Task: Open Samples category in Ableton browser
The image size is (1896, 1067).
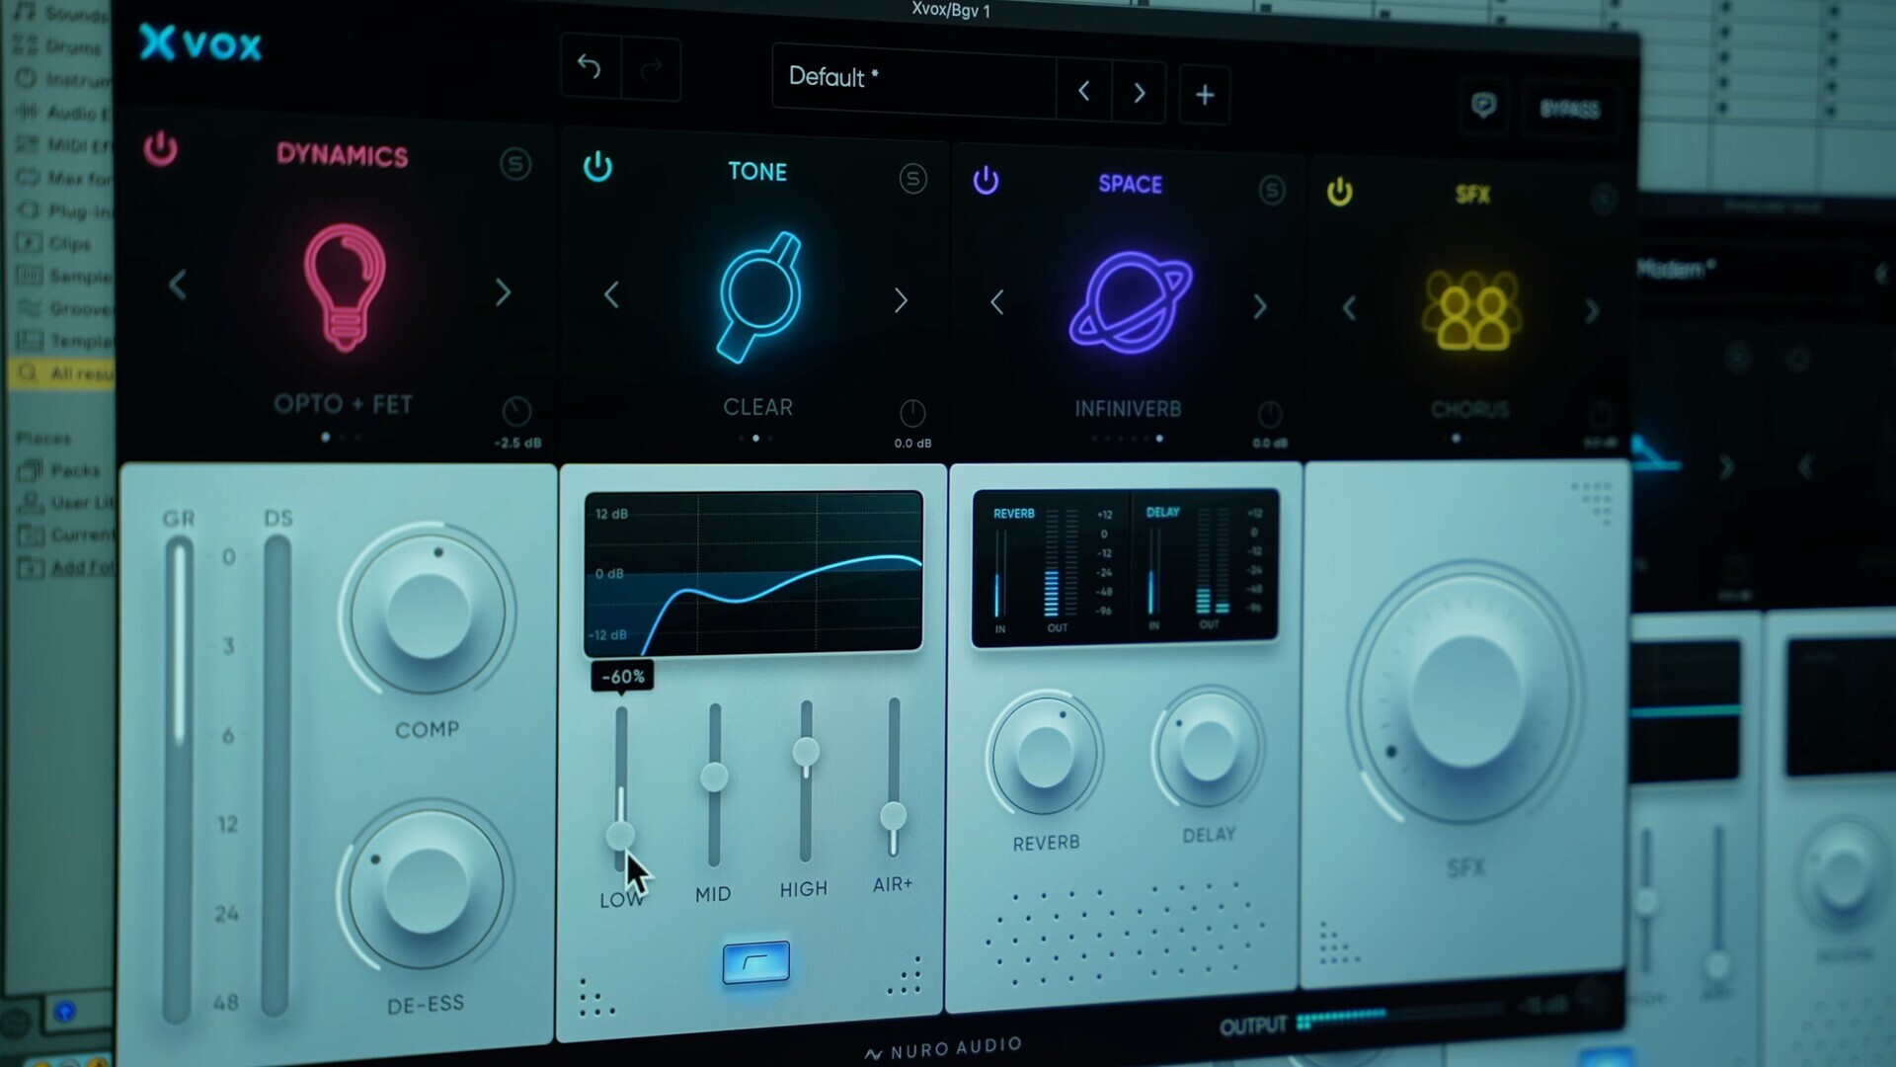Action: tap(65, 276)
